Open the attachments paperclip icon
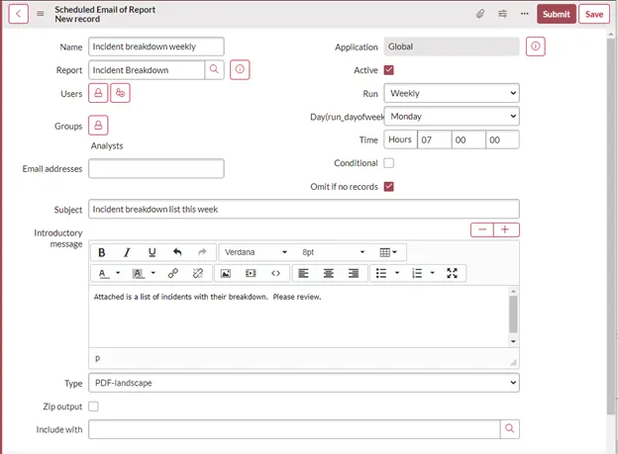618x454 pixels. point(480,14)
